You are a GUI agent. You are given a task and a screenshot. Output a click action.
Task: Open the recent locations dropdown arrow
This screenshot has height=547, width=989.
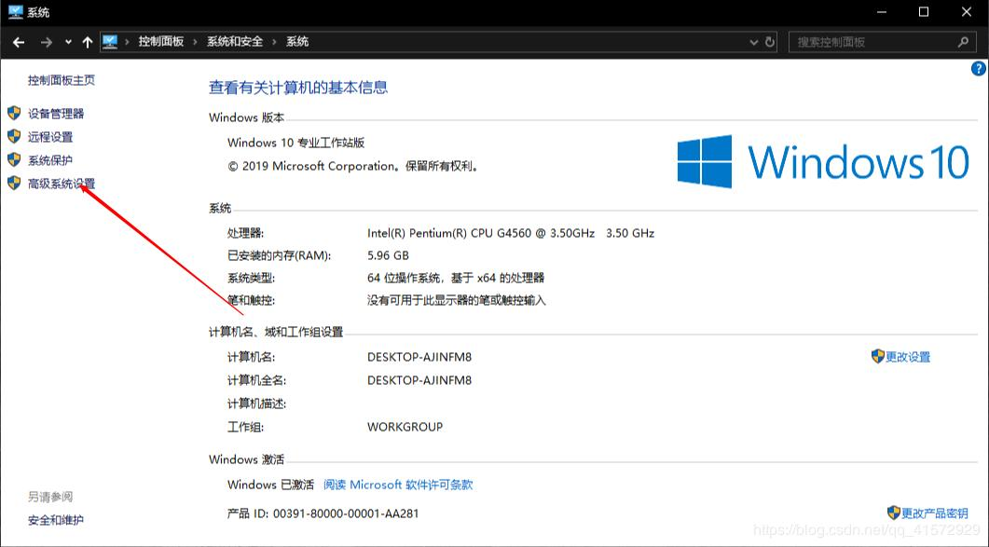click(68, 42)
